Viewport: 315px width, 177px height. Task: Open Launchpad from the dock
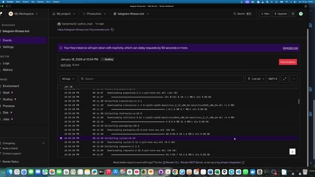coord(17,172)
